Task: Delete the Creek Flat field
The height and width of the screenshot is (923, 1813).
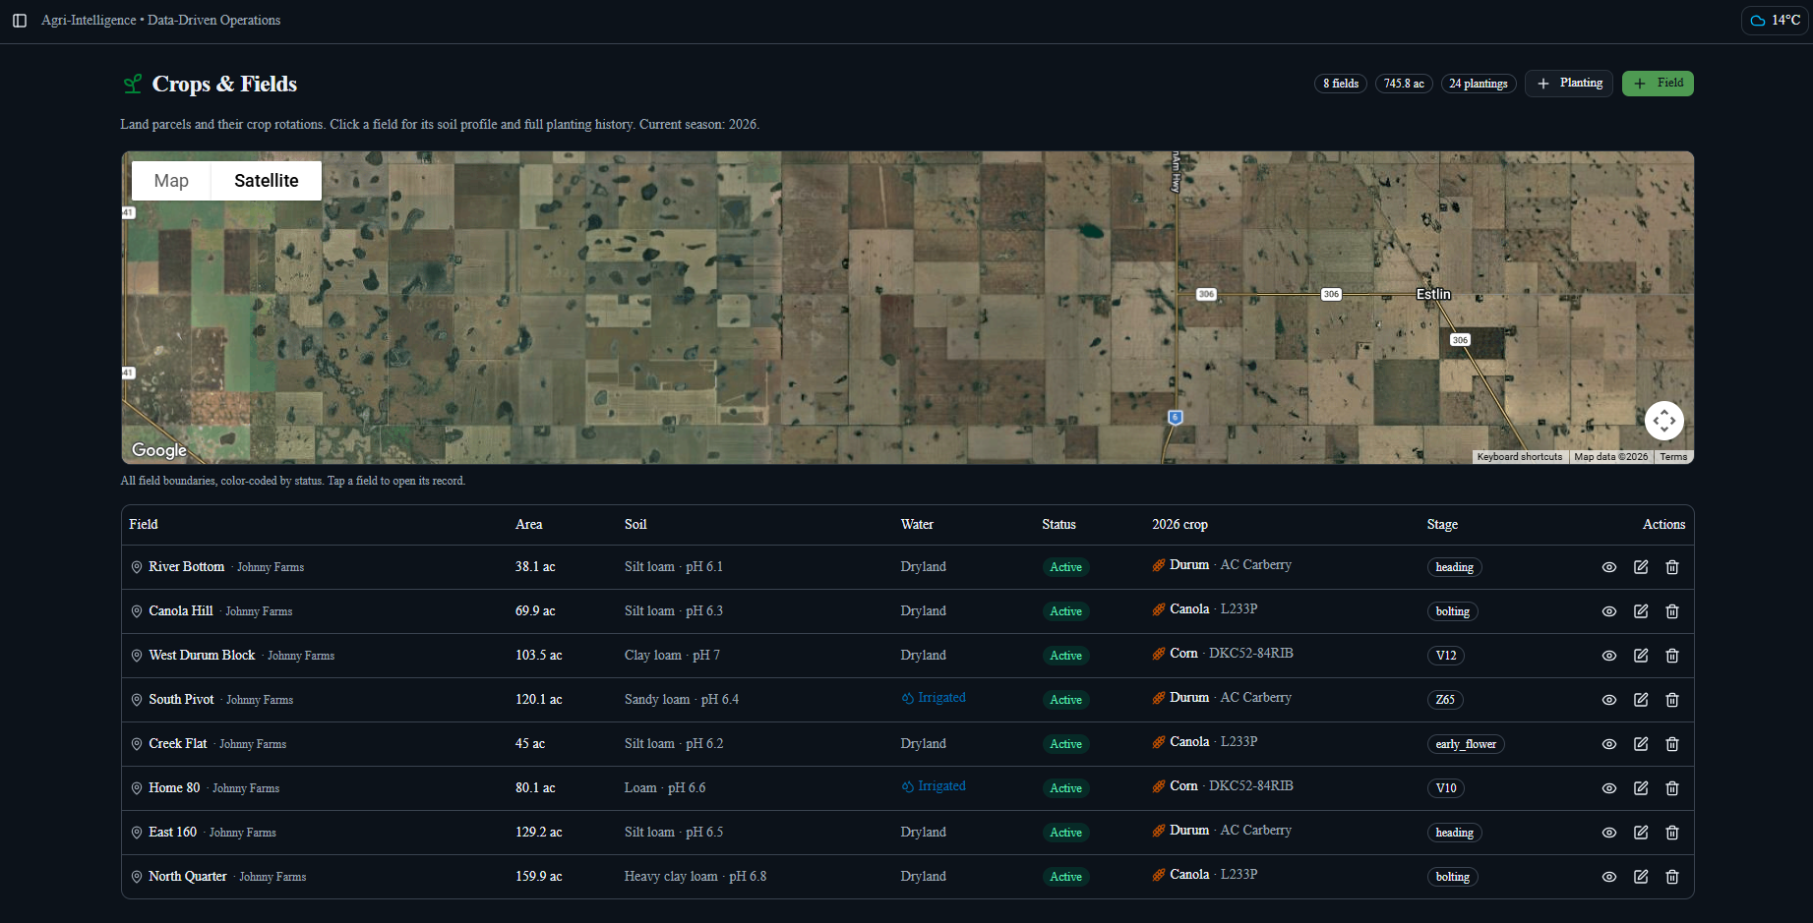Action: (1672, 744)
